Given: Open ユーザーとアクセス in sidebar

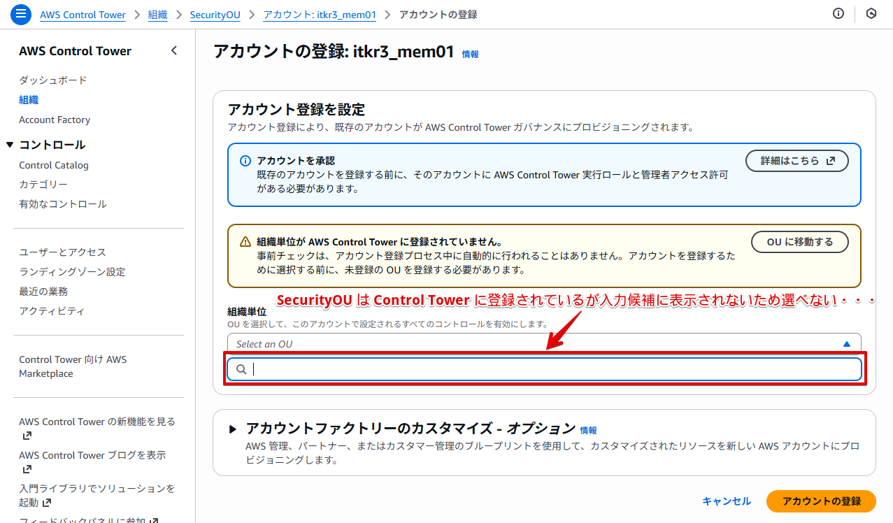Looking at the screenshot, I should click(62, 252).
